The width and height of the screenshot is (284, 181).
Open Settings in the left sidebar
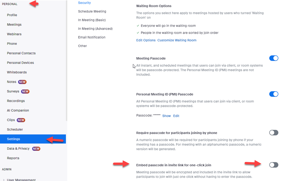click(14, 139)
